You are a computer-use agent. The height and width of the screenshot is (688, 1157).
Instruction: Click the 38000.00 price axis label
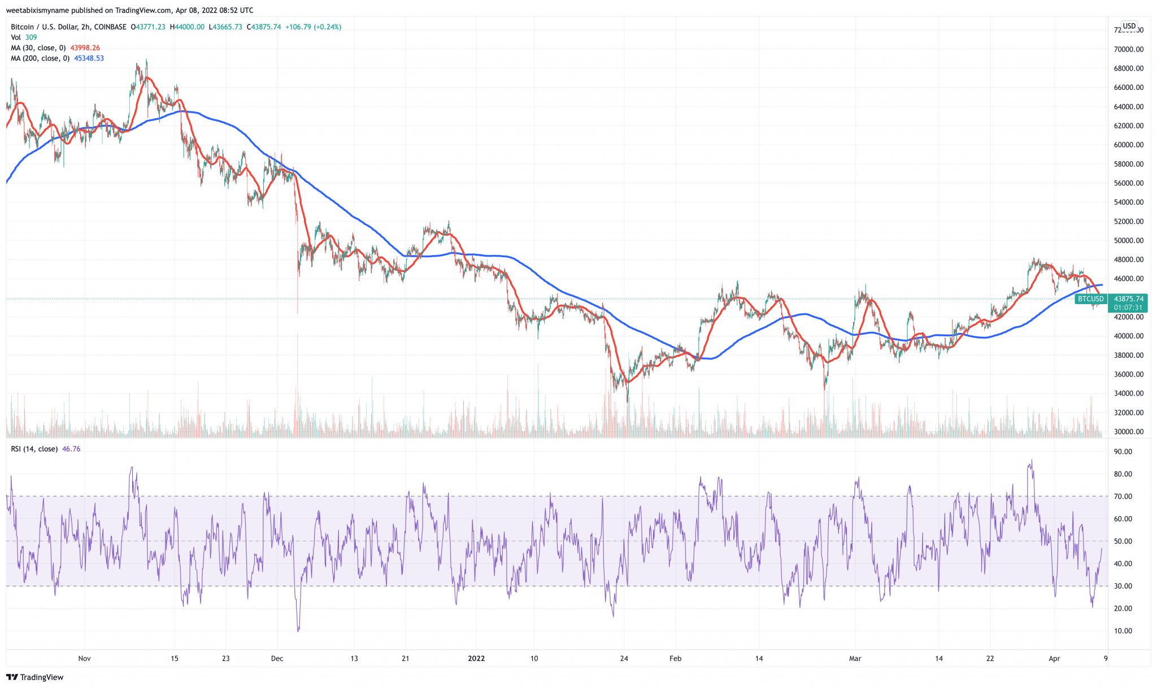[x=1128, y=355]
